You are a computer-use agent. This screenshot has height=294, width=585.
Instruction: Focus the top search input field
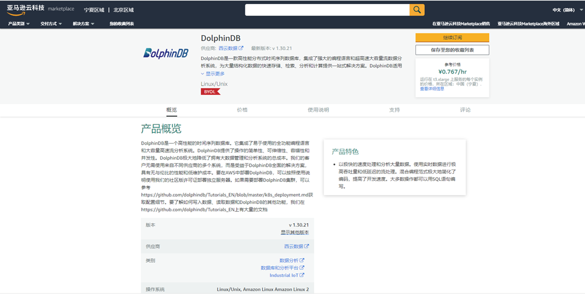327,10
